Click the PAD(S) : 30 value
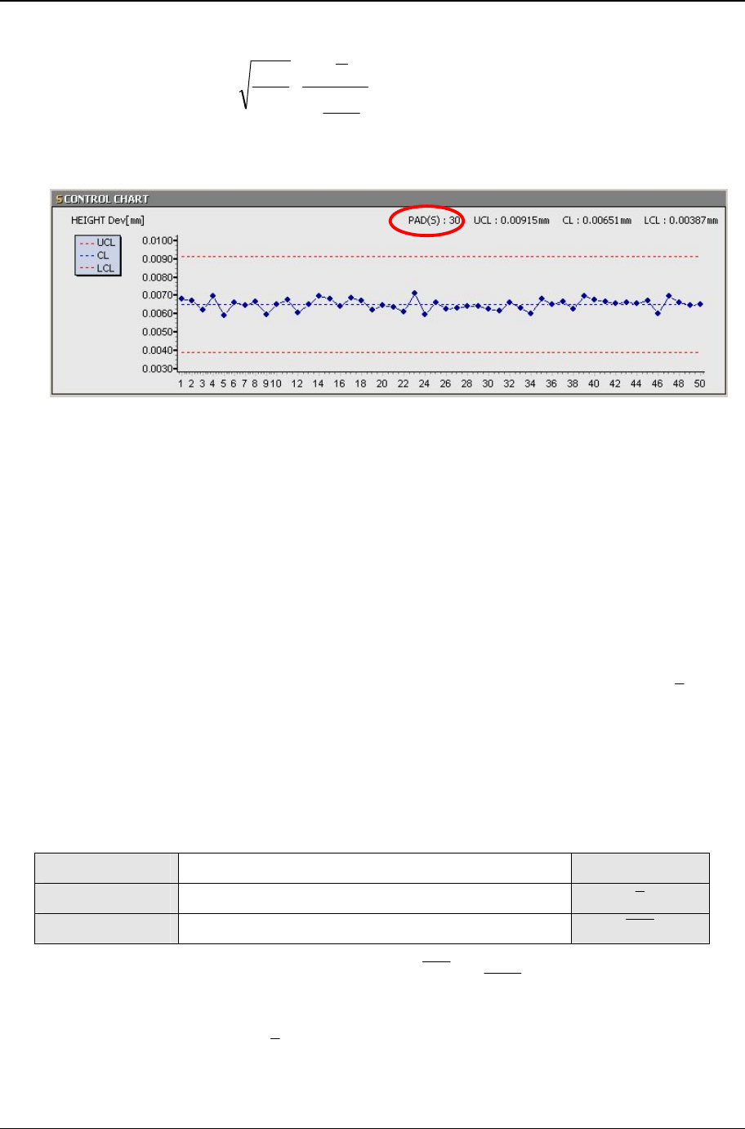Screen dimensions: 745x1129 [x=435, y=221]
